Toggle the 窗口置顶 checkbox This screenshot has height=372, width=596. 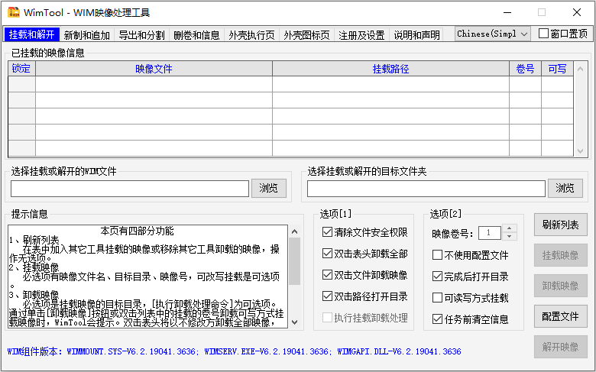tap(543, 34)
